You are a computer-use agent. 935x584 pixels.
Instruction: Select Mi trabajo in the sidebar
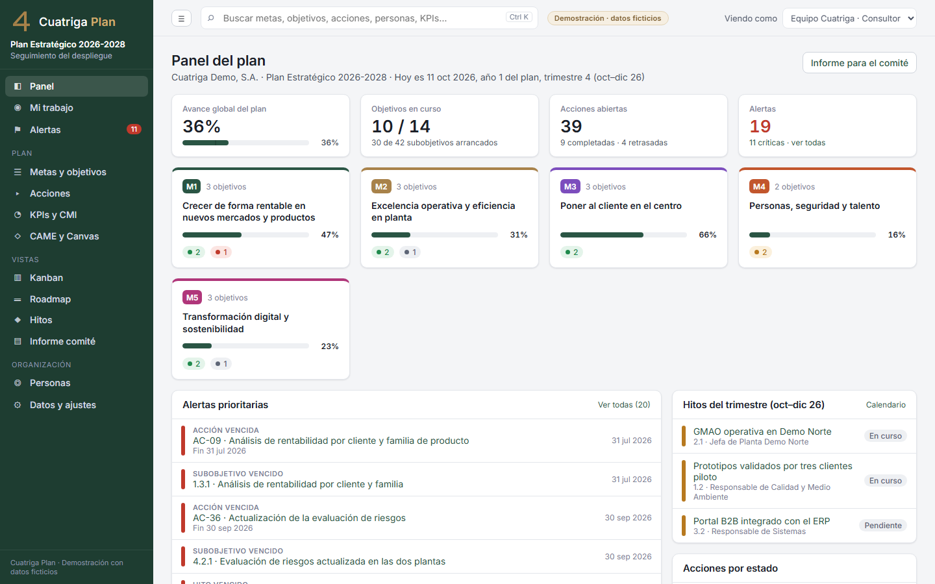(x=77, y=108)
